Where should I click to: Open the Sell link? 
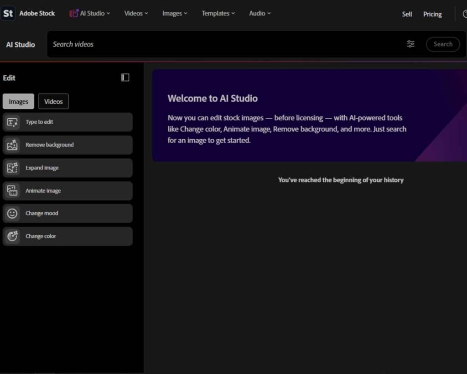click(x=407, y=14)
